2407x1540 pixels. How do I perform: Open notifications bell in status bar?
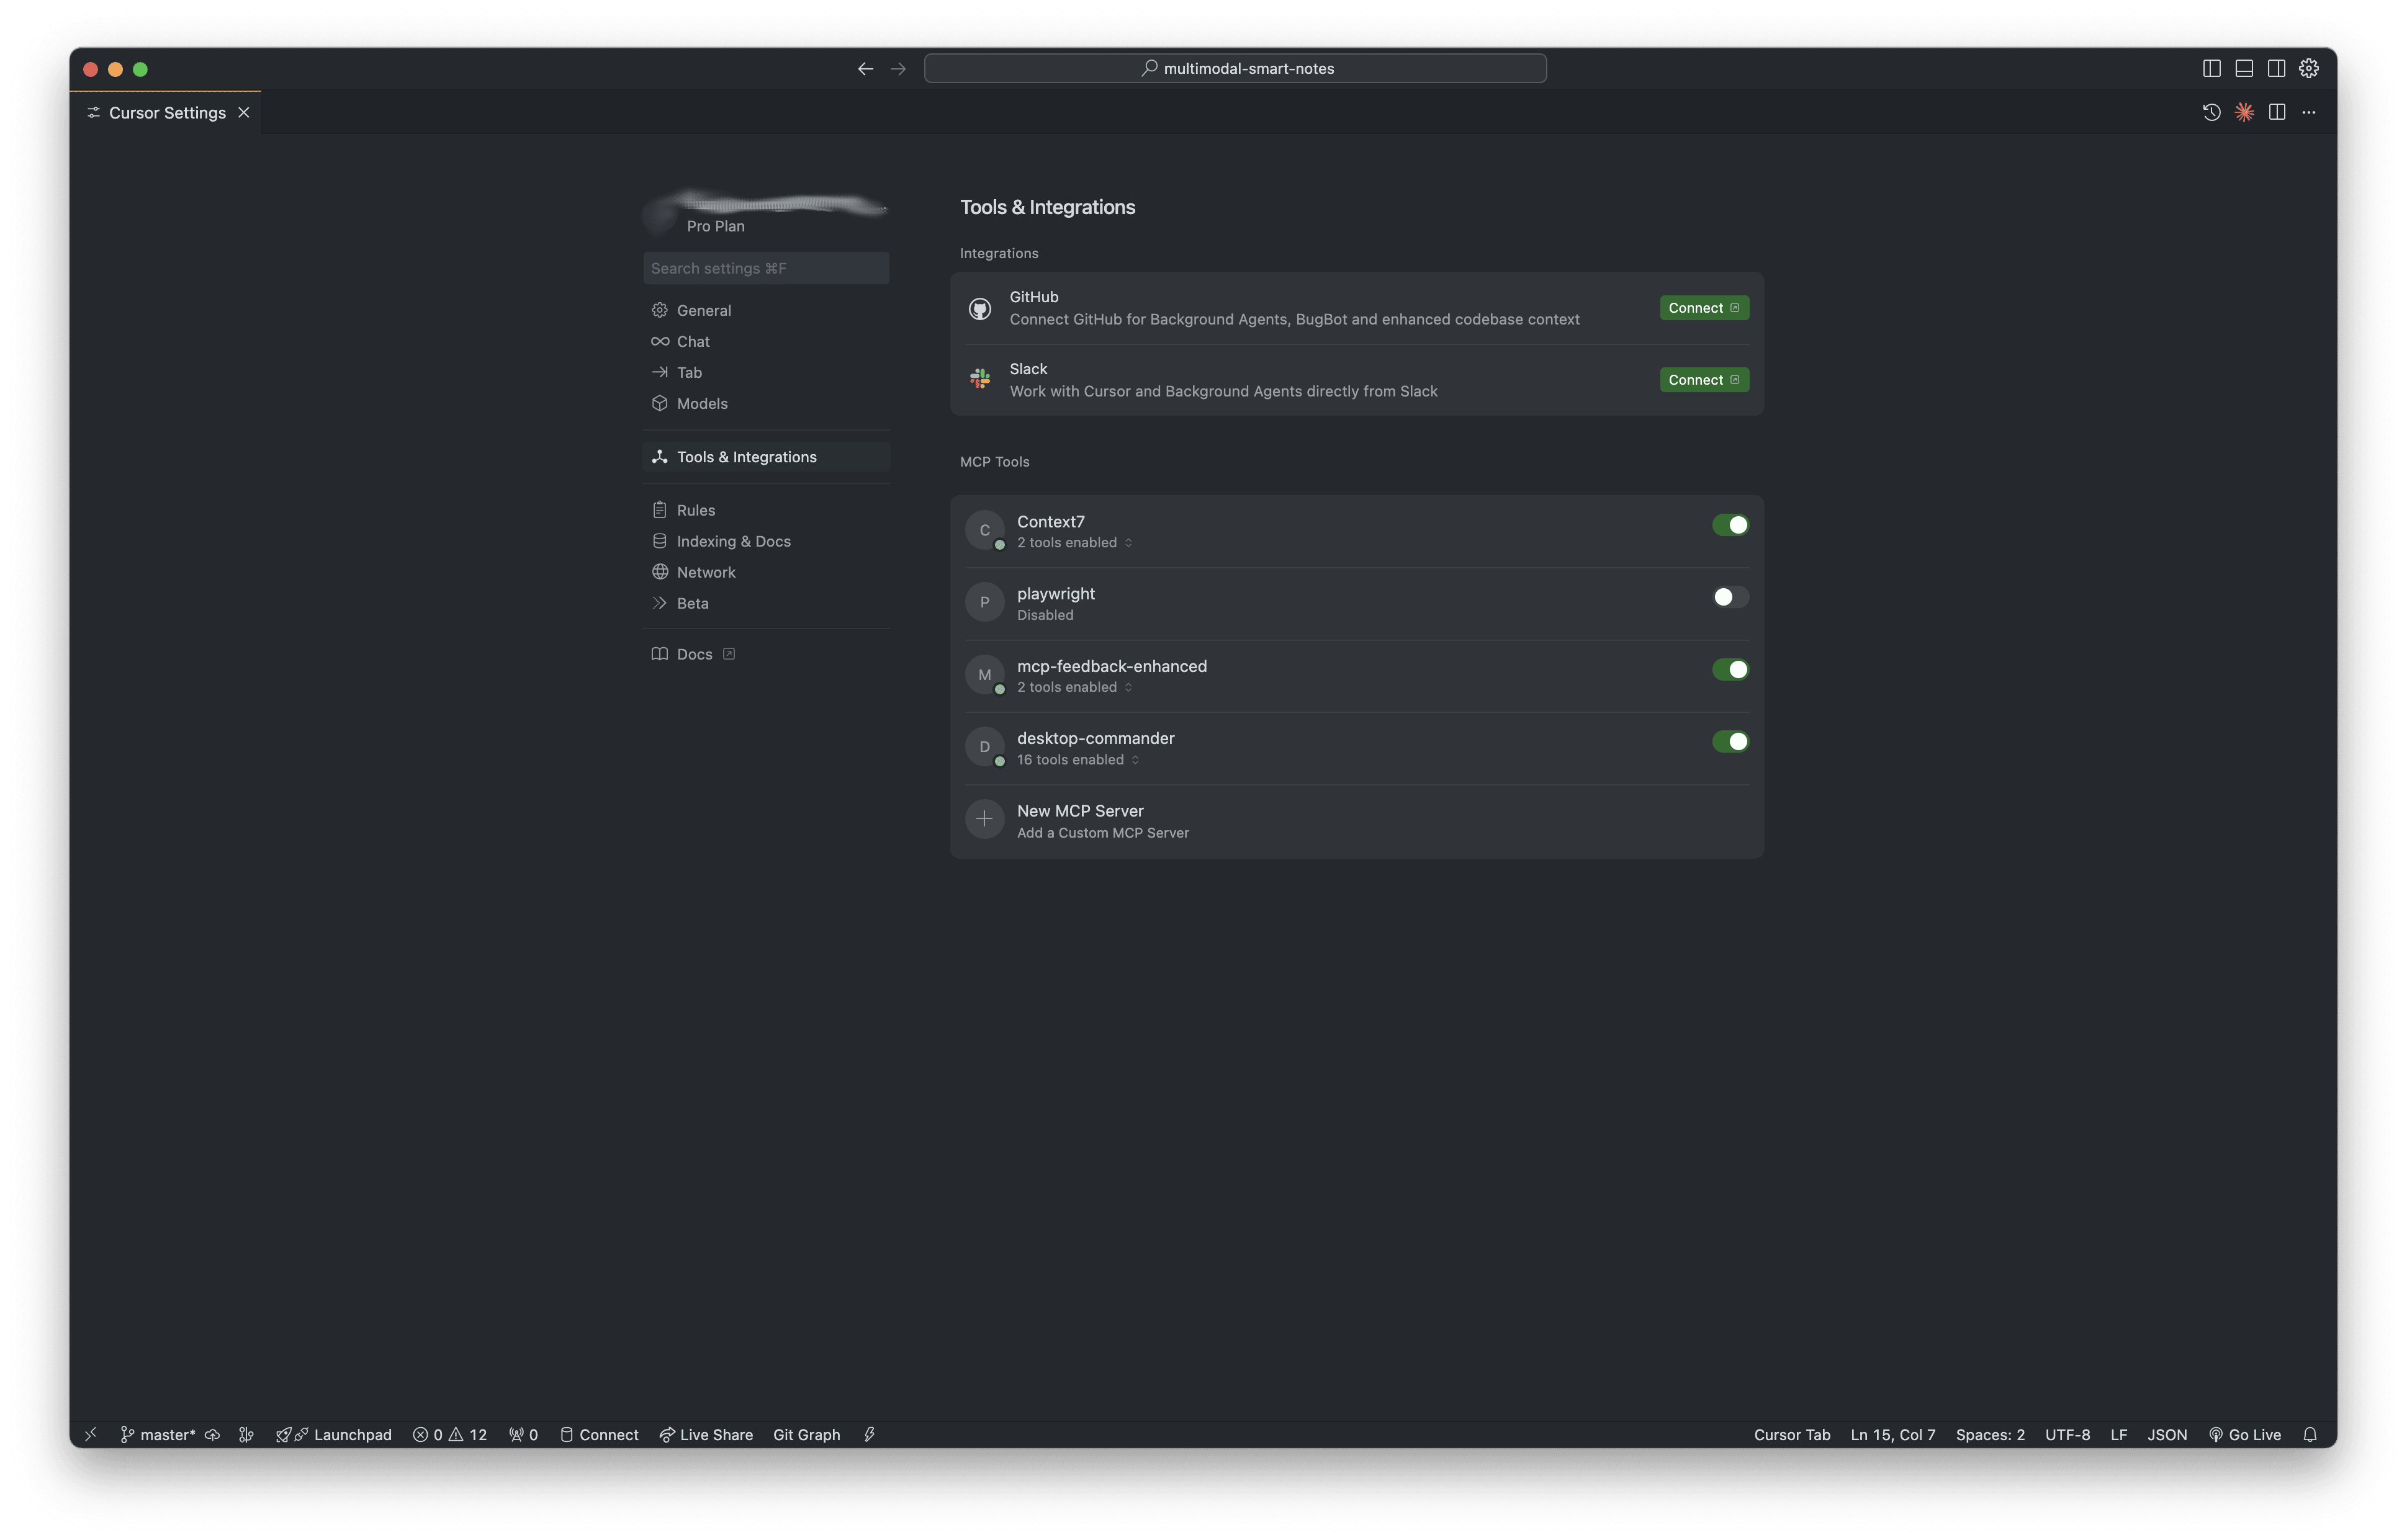[x=2310, y=1434]
